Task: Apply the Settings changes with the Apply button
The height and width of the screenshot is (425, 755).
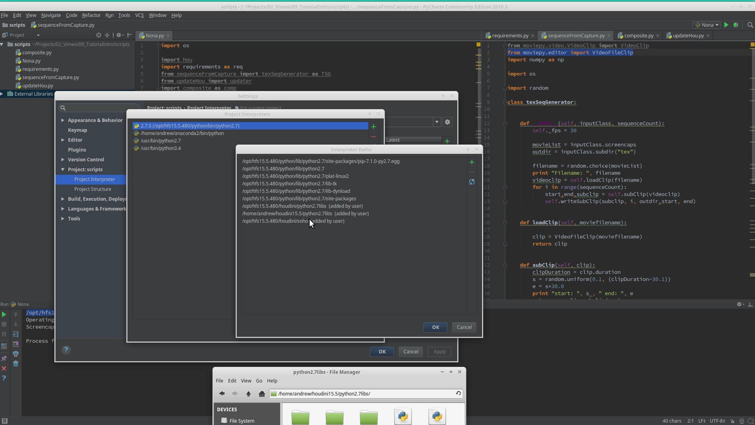Action: tap(439, 351)
